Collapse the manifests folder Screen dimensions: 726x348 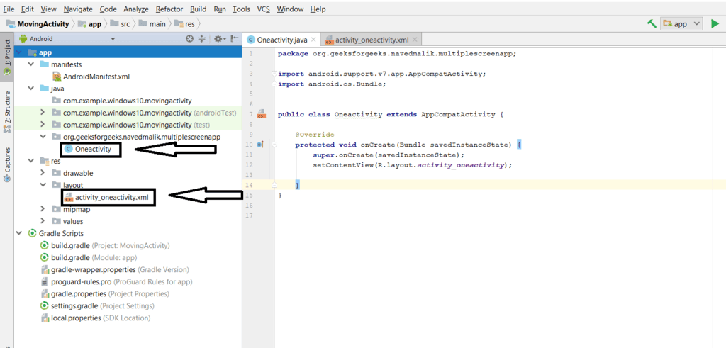click(x=30, y=64)
